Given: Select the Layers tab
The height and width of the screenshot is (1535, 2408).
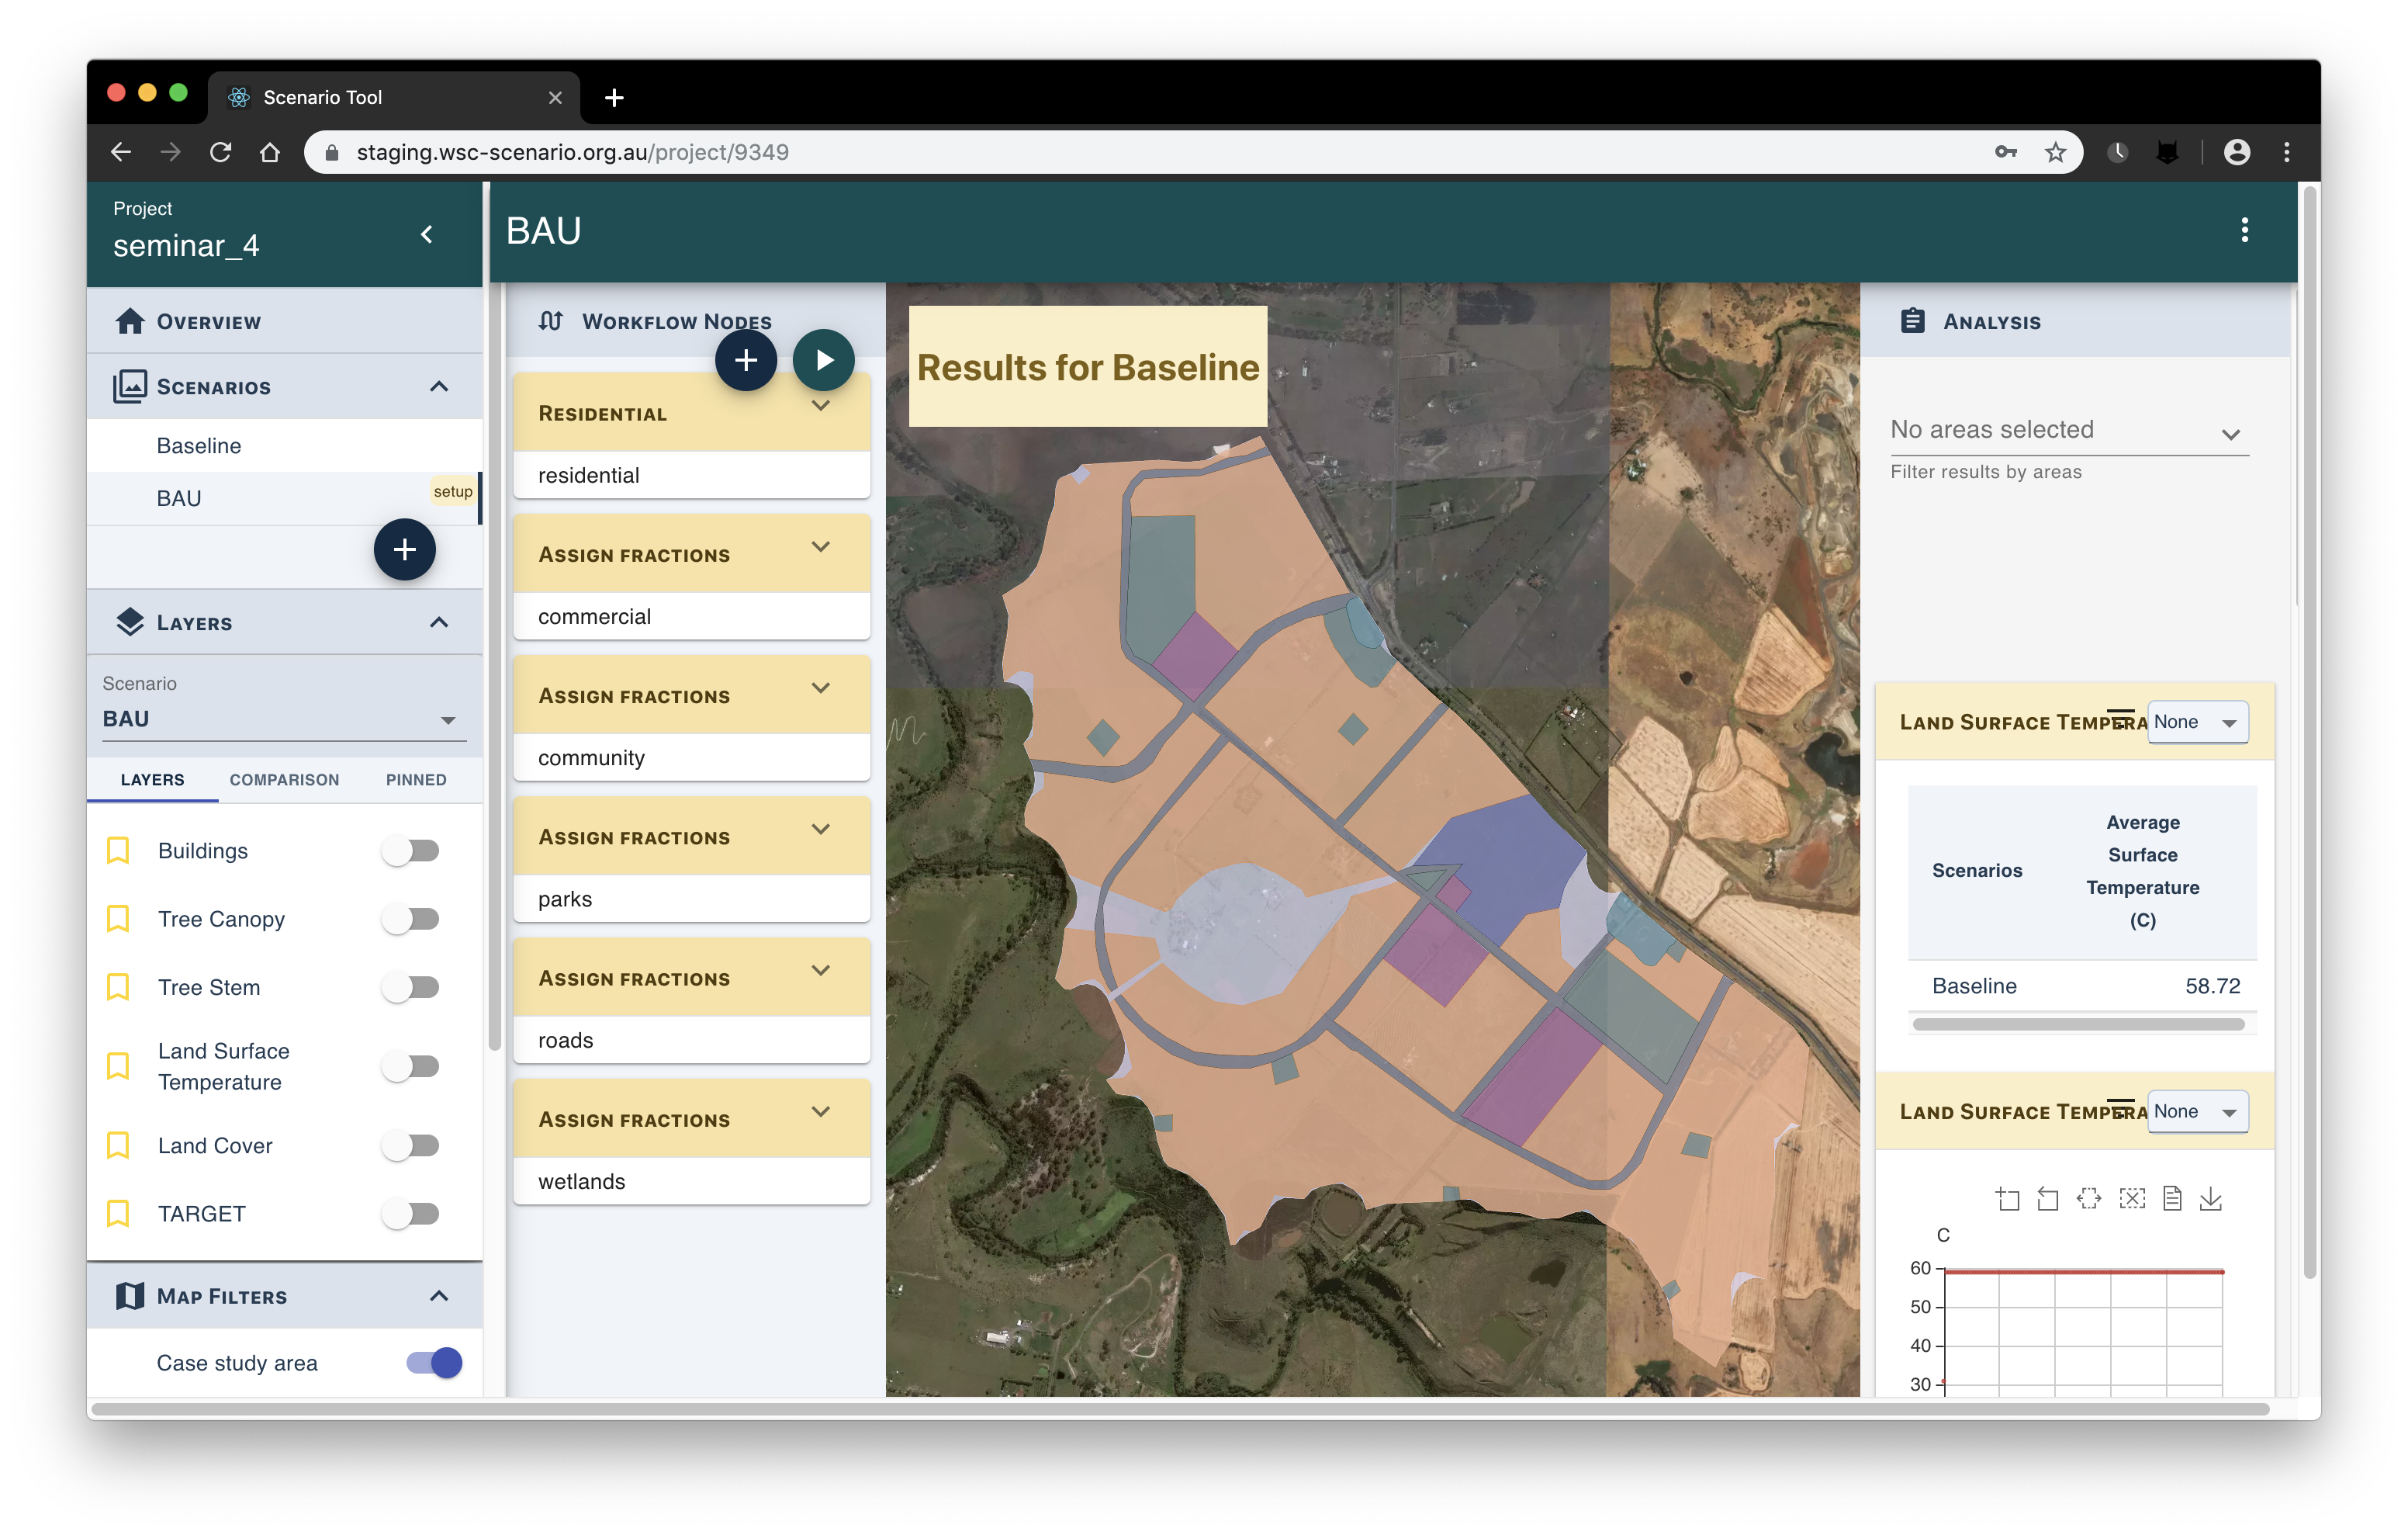Looking at the screenshot, I should (152, 778).
